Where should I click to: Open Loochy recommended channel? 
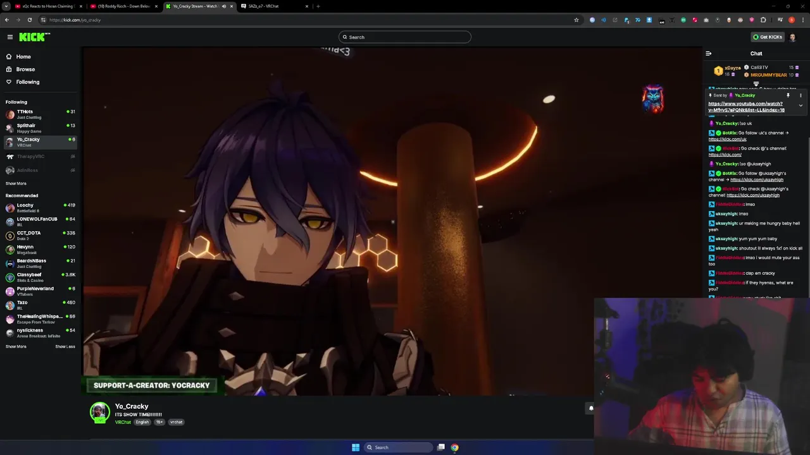[x=40, y=208]
